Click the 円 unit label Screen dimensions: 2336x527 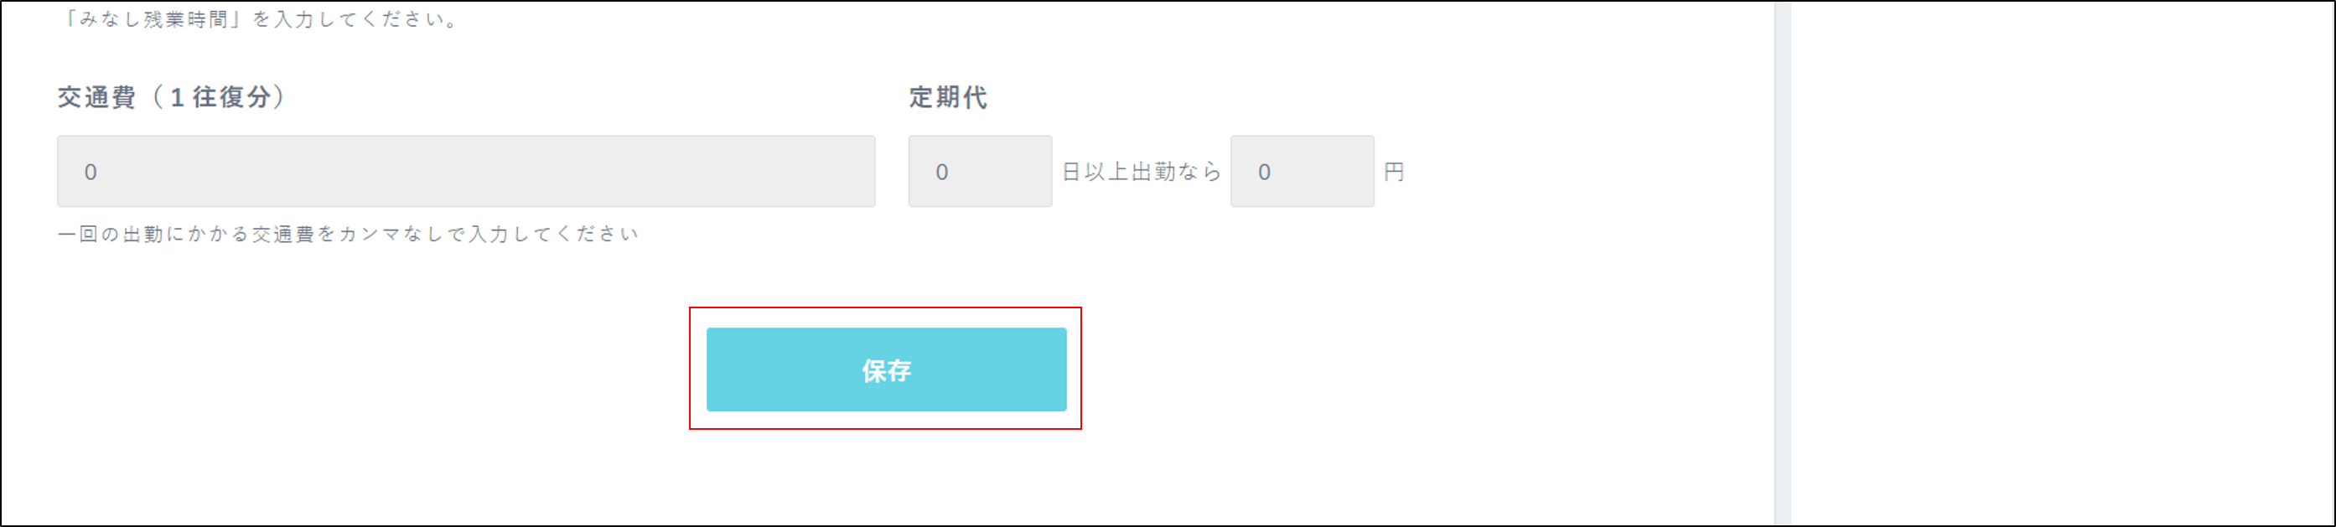tap(1394, 172)
